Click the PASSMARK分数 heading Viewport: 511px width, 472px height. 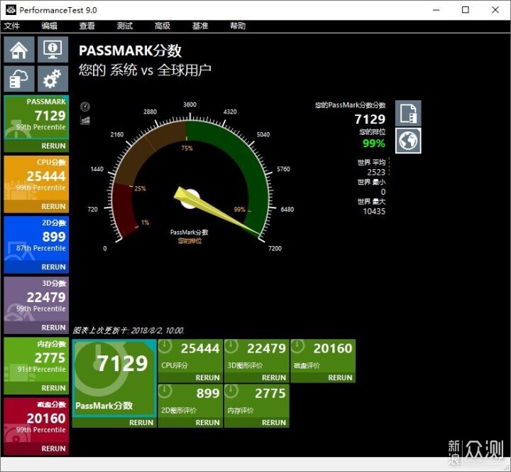(x=130, y=50)
